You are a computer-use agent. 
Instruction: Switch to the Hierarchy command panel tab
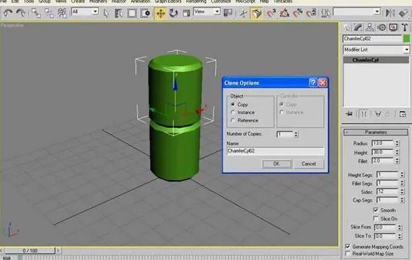point(370,27)
